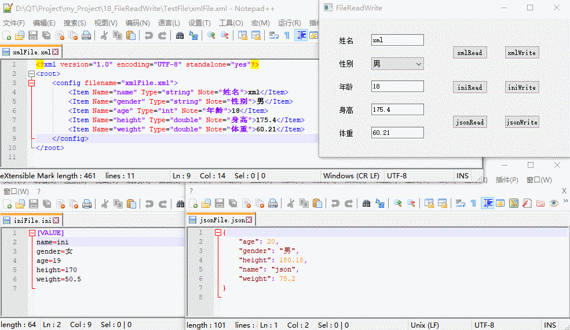Click the iniWrite button
The height and width of the screenshot is (330, 570).
click(522, 87)
